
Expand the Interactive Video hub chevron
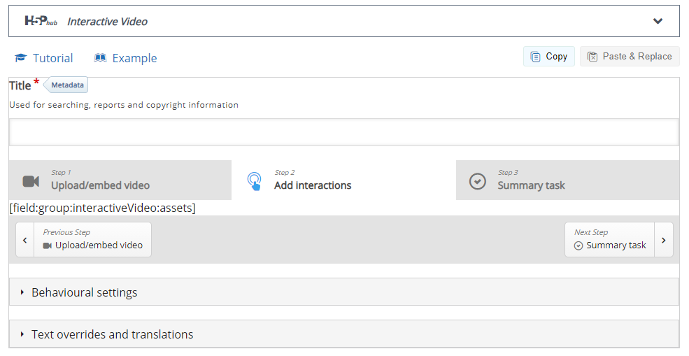pos(658,21)
